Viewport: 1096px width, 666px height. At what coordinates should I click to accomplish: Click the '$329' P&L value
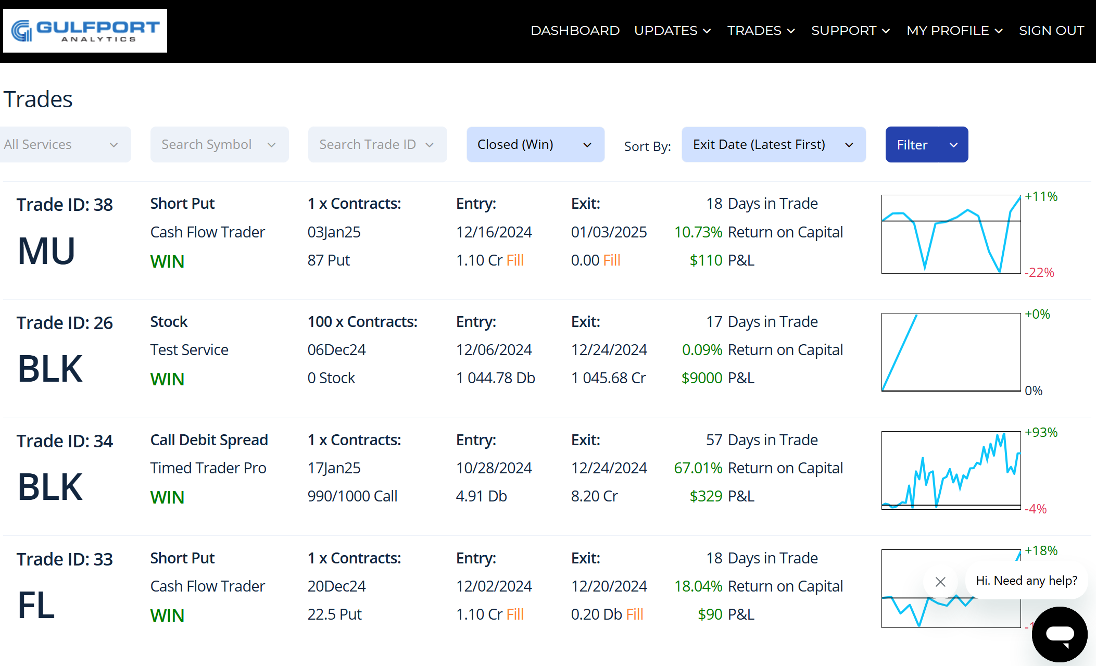point(706,496)
